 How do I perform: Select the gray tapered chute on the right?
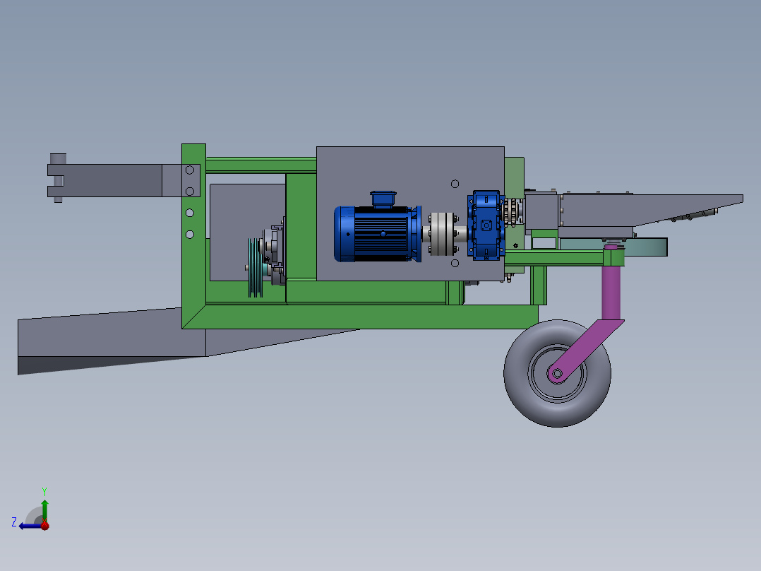pos(650,210)
